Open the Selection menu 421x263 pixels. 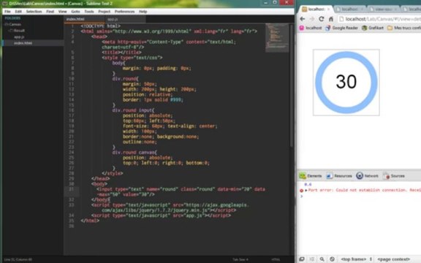[x=34, y=12]
